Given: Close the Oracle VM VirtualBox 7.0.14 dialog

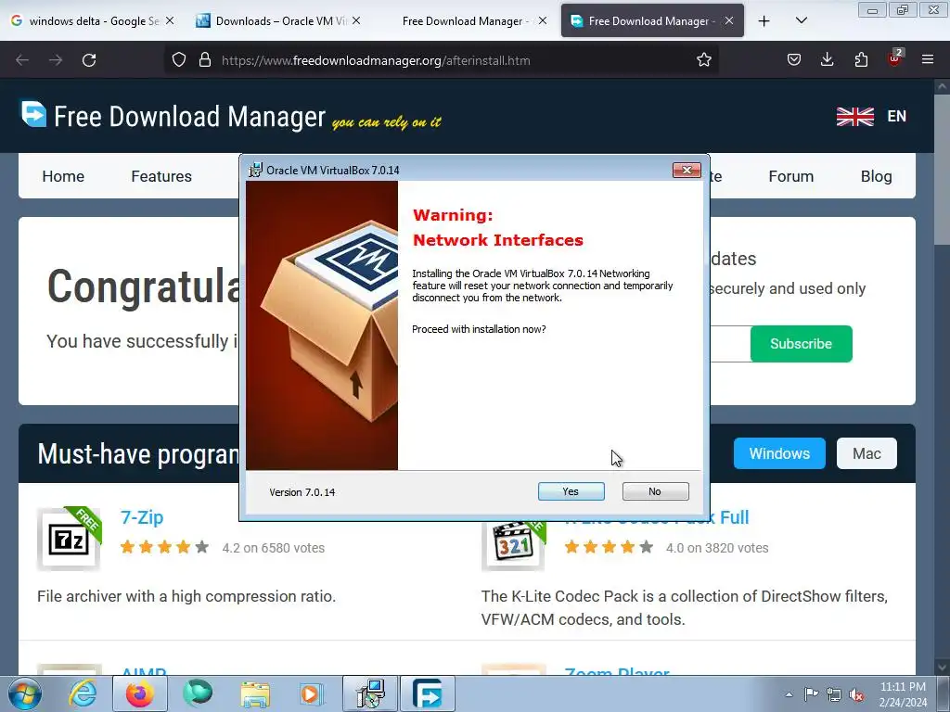Looking at the screenshot, I should point(687,171).
